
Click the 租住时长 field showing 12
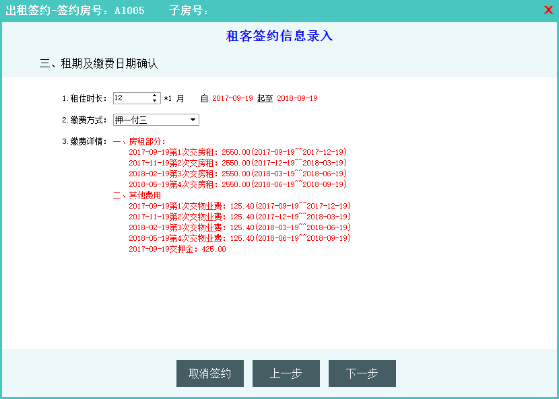[x=132, y=98]
